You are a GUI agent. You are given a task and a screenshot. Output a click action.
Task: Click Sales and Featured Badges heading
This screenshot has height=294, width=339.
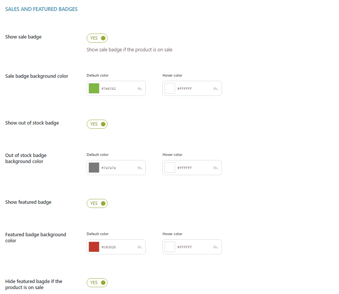coord(41,9)
